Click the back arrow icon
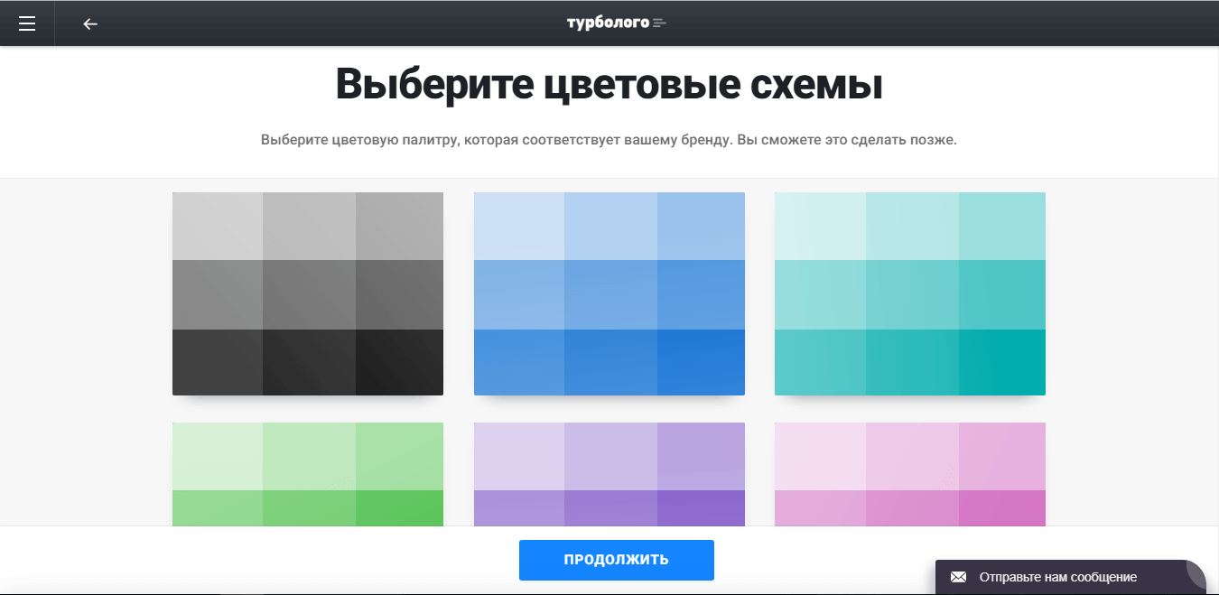This screenshot has height=595, width=1219. coord(89,23)
